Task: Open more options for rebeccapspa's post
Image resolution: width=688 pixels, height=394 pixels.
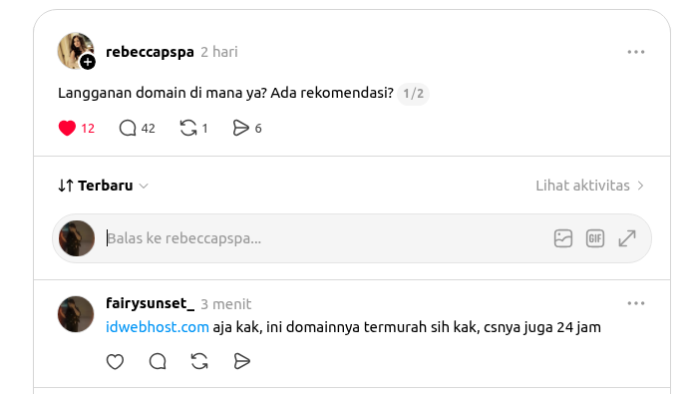Action: [636, 52]
